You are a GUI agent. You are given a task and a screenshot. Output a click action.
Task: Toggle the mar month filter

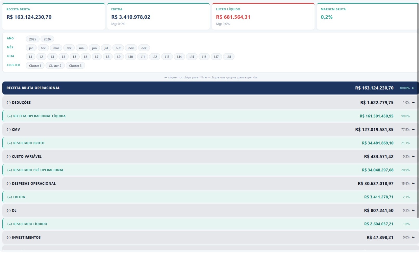tap(56, 48)
